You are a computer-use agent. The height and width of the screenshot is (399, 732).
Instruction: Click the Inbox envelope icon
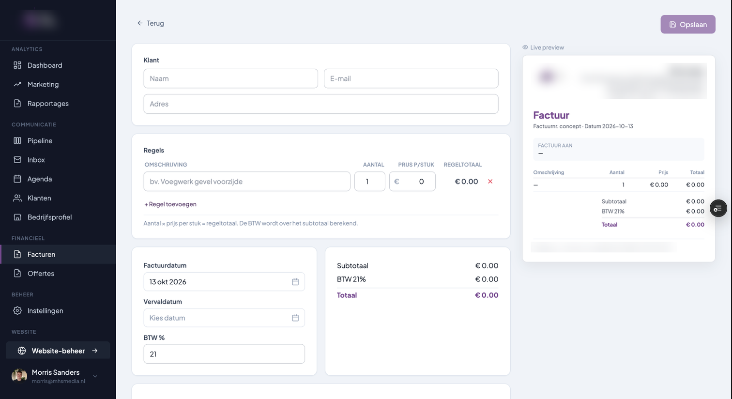coord(17,160)
